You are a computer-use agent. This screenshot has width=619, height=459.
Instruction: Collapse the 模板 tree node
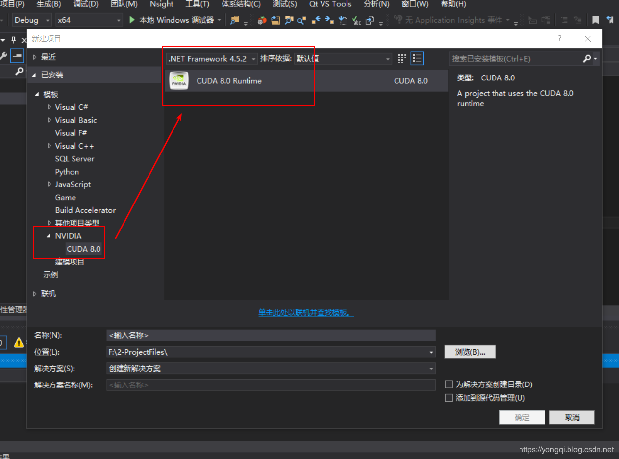[x=37, y=94]
